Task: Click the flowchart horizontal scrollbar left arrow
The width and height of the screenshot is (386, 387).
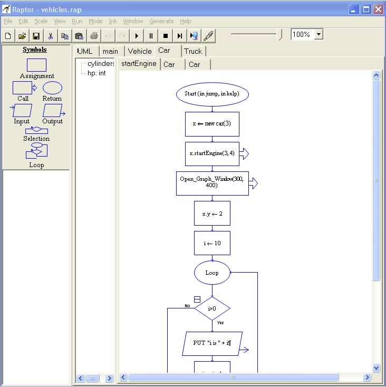Action: [123, 377]
